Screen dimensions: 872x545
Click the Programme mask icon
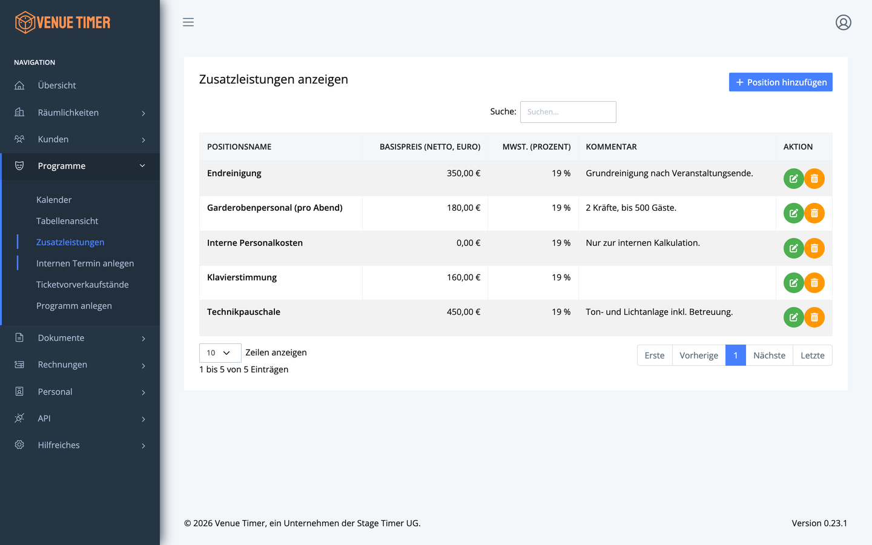pyautogui.click(x=19, y=166)
